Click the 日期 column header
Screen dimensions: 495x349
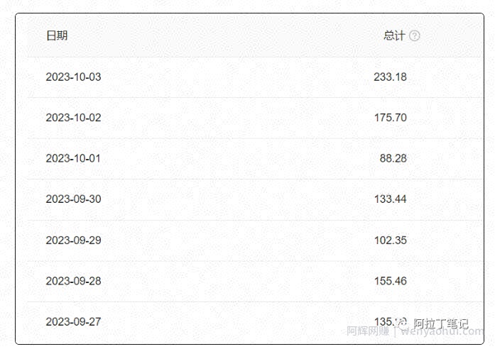coord(57,35)
